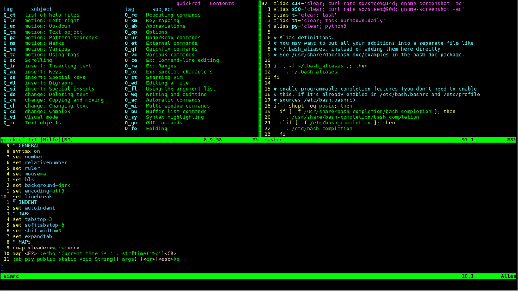
Task: Follow the Q_wq Writing and quitting tag
Action: click(131, 94)
